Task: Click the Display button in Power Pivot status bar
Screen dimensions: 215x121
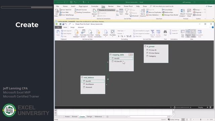Action: point(201,107)
